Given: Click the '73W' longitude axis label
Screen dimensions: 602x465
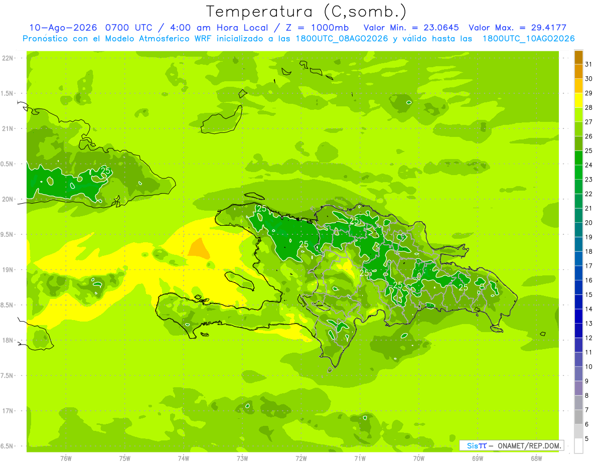Looking at the screenshot, I should tap(242, 458).
